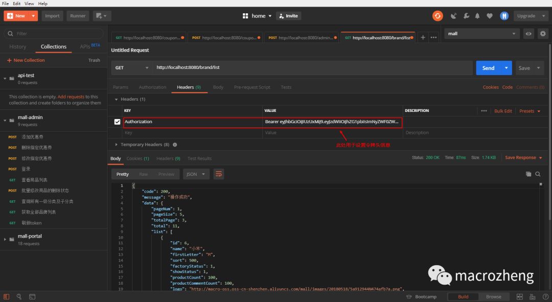Open the JSON format dropdown
Screen dimensions: 552x302
click(x=196, y=174)
